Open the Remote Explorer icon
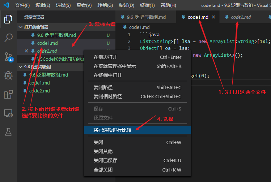Image resolution: width=271 pixels, height=182 pixels. coord(8,113)
